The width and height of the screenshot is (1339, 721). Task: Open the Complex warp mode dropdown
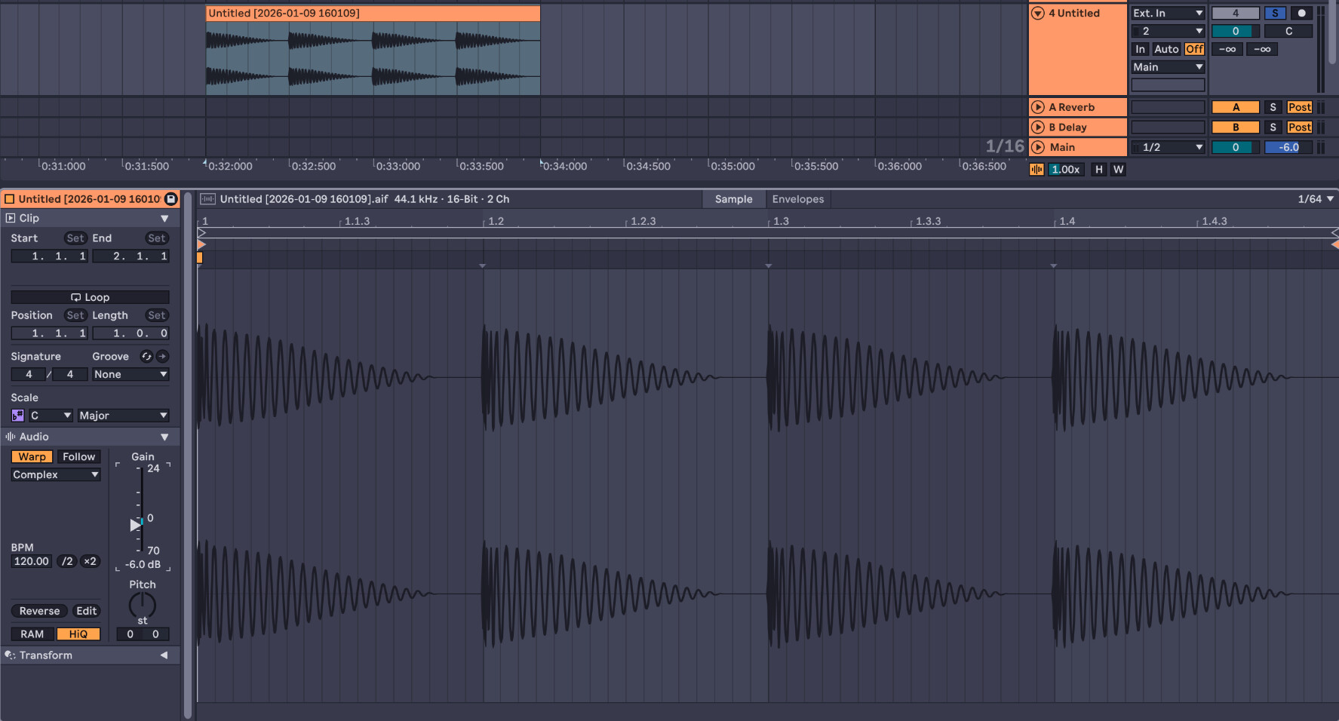coord(56,475)
